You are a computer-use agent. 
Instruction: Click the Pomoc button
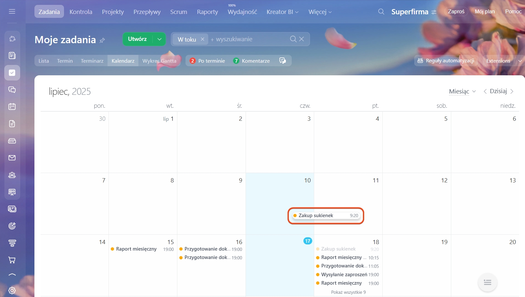[513, 11]
